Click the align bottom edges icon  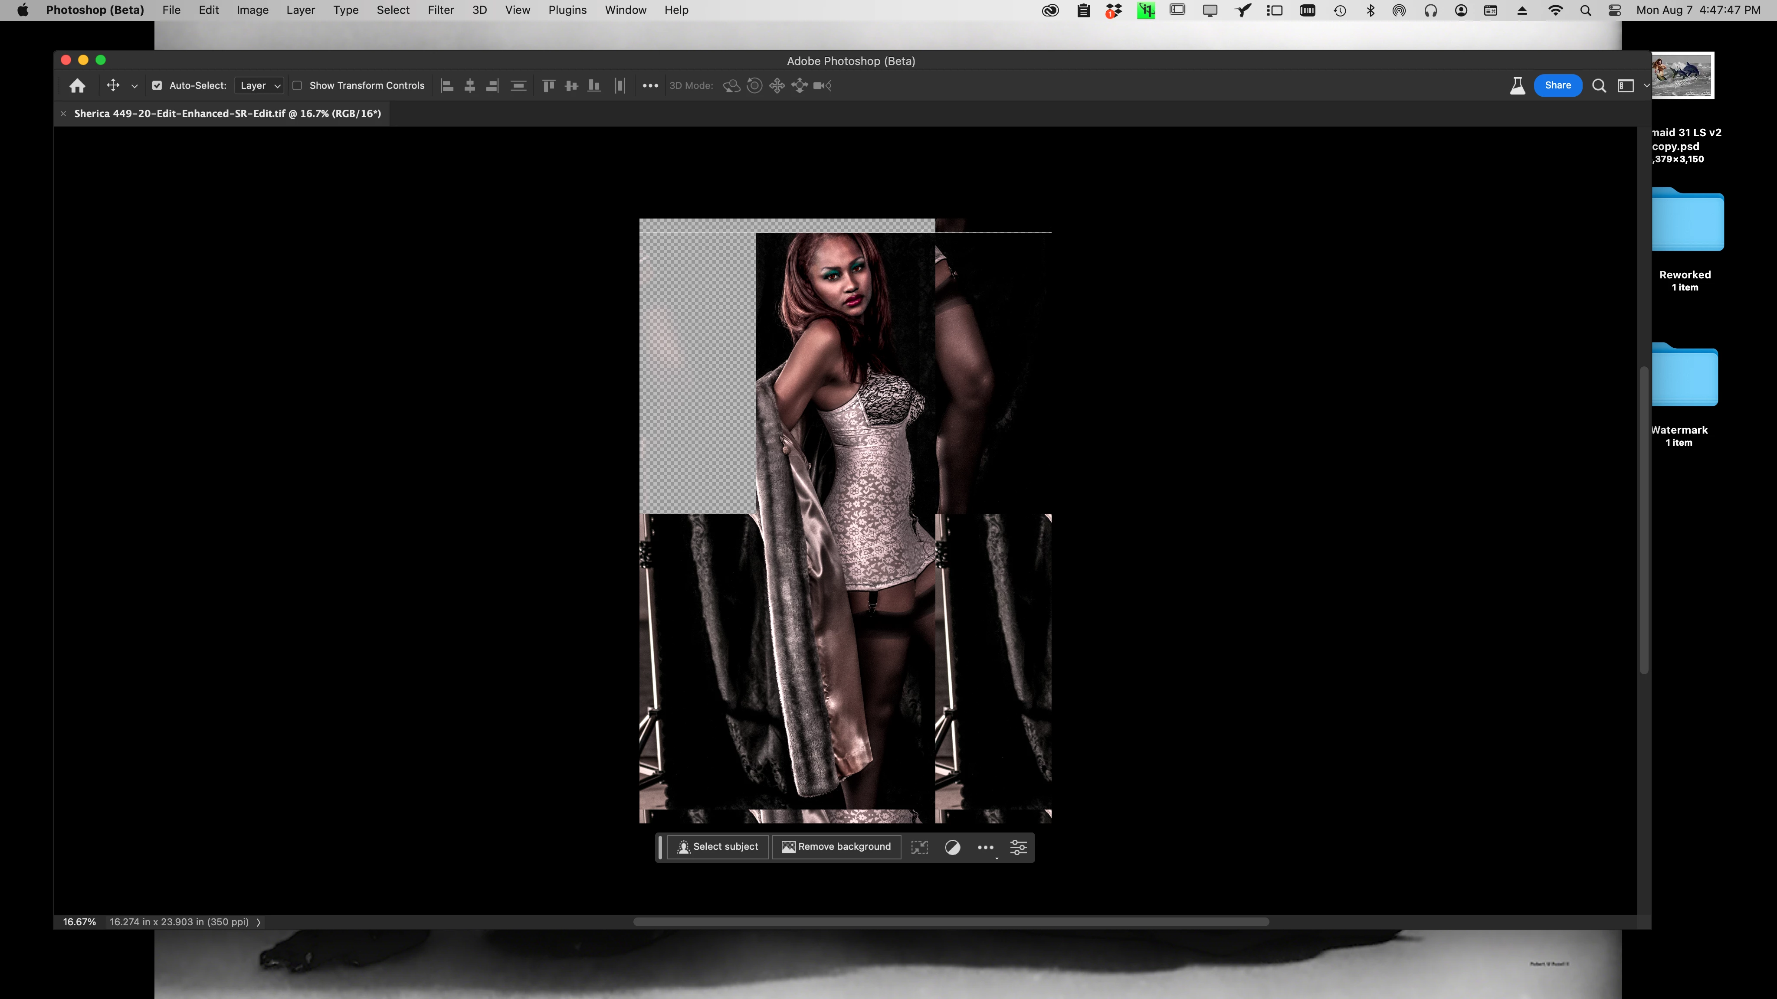[593, 85]
